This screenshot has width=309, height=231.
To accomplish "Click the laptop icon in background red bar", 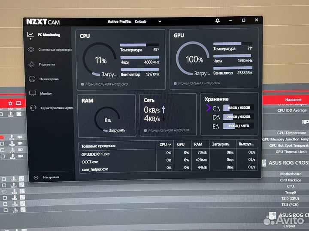I will pyautogui.click(x=18, y=103).
